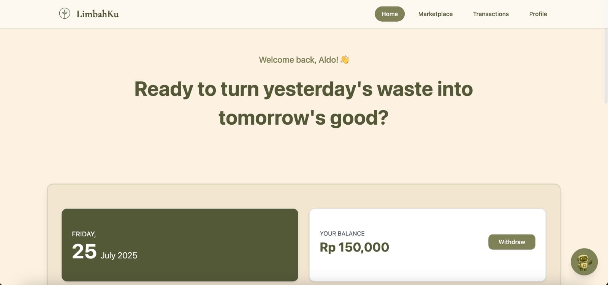Click the "Welcome back, Aldo!" greeting
The width and height of the screenshot is (608, 285).
click(x=298, y=60)
